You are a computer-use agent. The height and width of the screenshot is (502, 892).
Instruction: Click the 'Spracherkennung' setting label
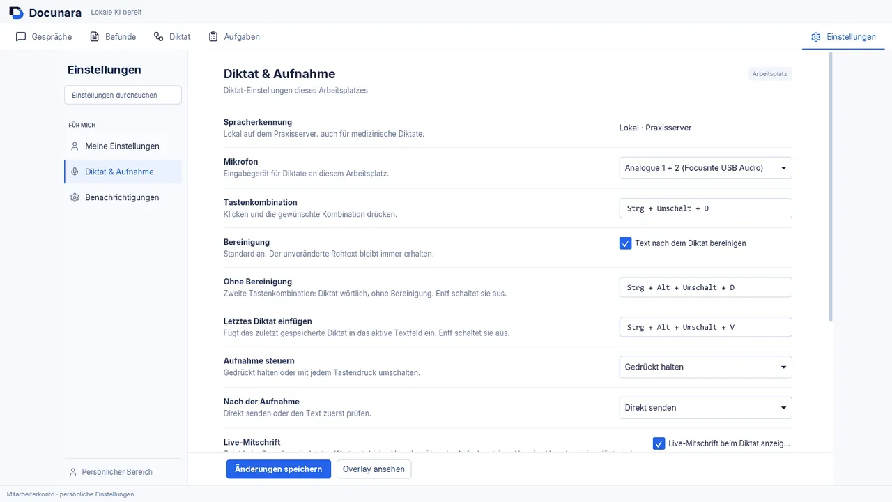[258, 122]
